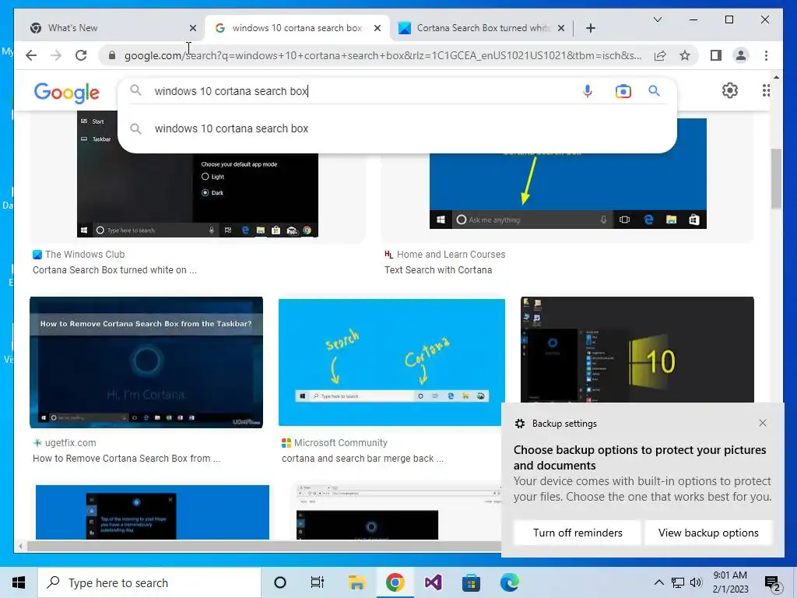The height and width of the screenshot is (598, 797).
Task: Reload the Google results page
Action: 81,55
